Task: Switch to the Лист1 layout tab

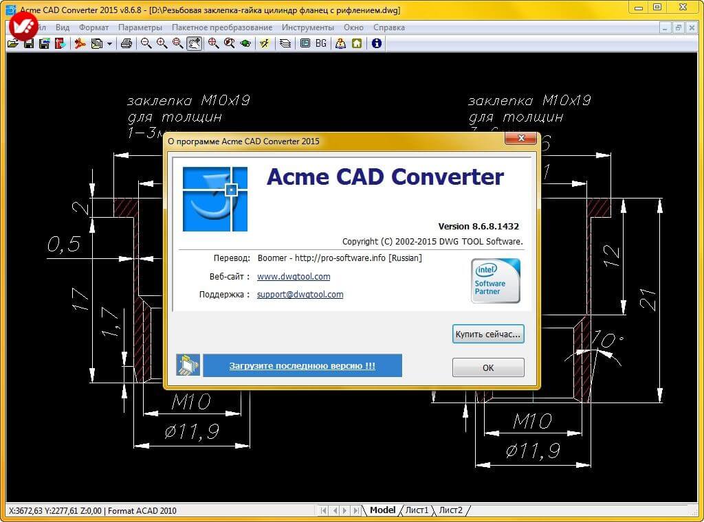Action: 417,510
